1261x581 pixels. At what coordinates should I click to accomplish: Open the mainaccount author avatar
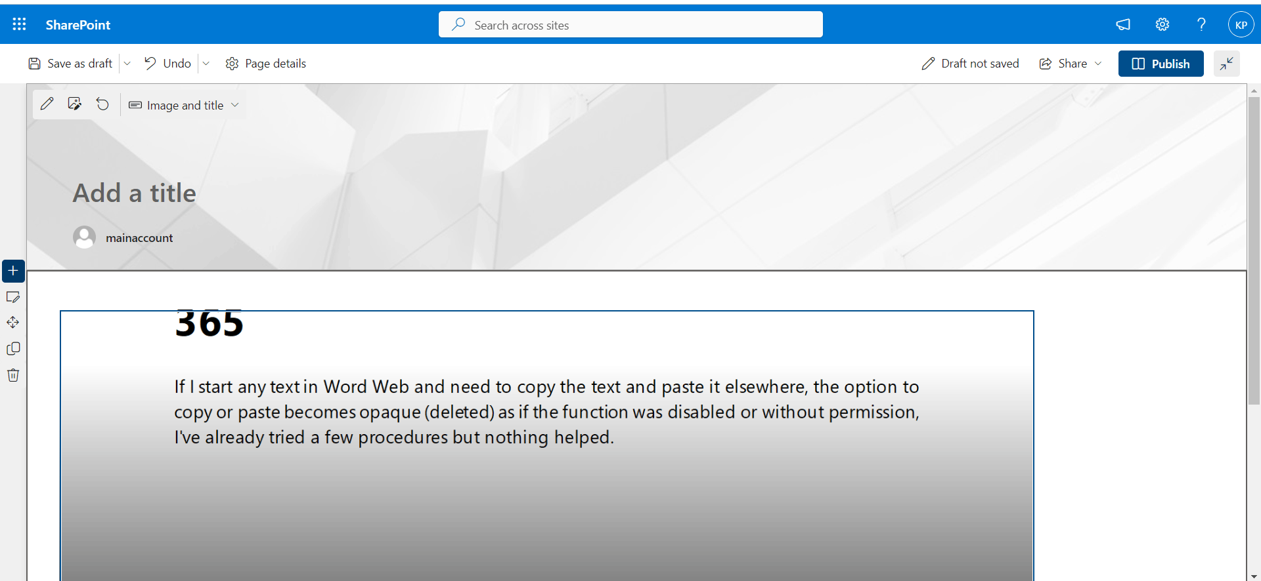click(84, 237)
